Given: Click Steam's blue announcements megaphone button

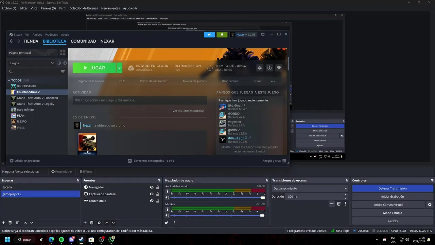Looking at the screenshot, I should 209,35.
